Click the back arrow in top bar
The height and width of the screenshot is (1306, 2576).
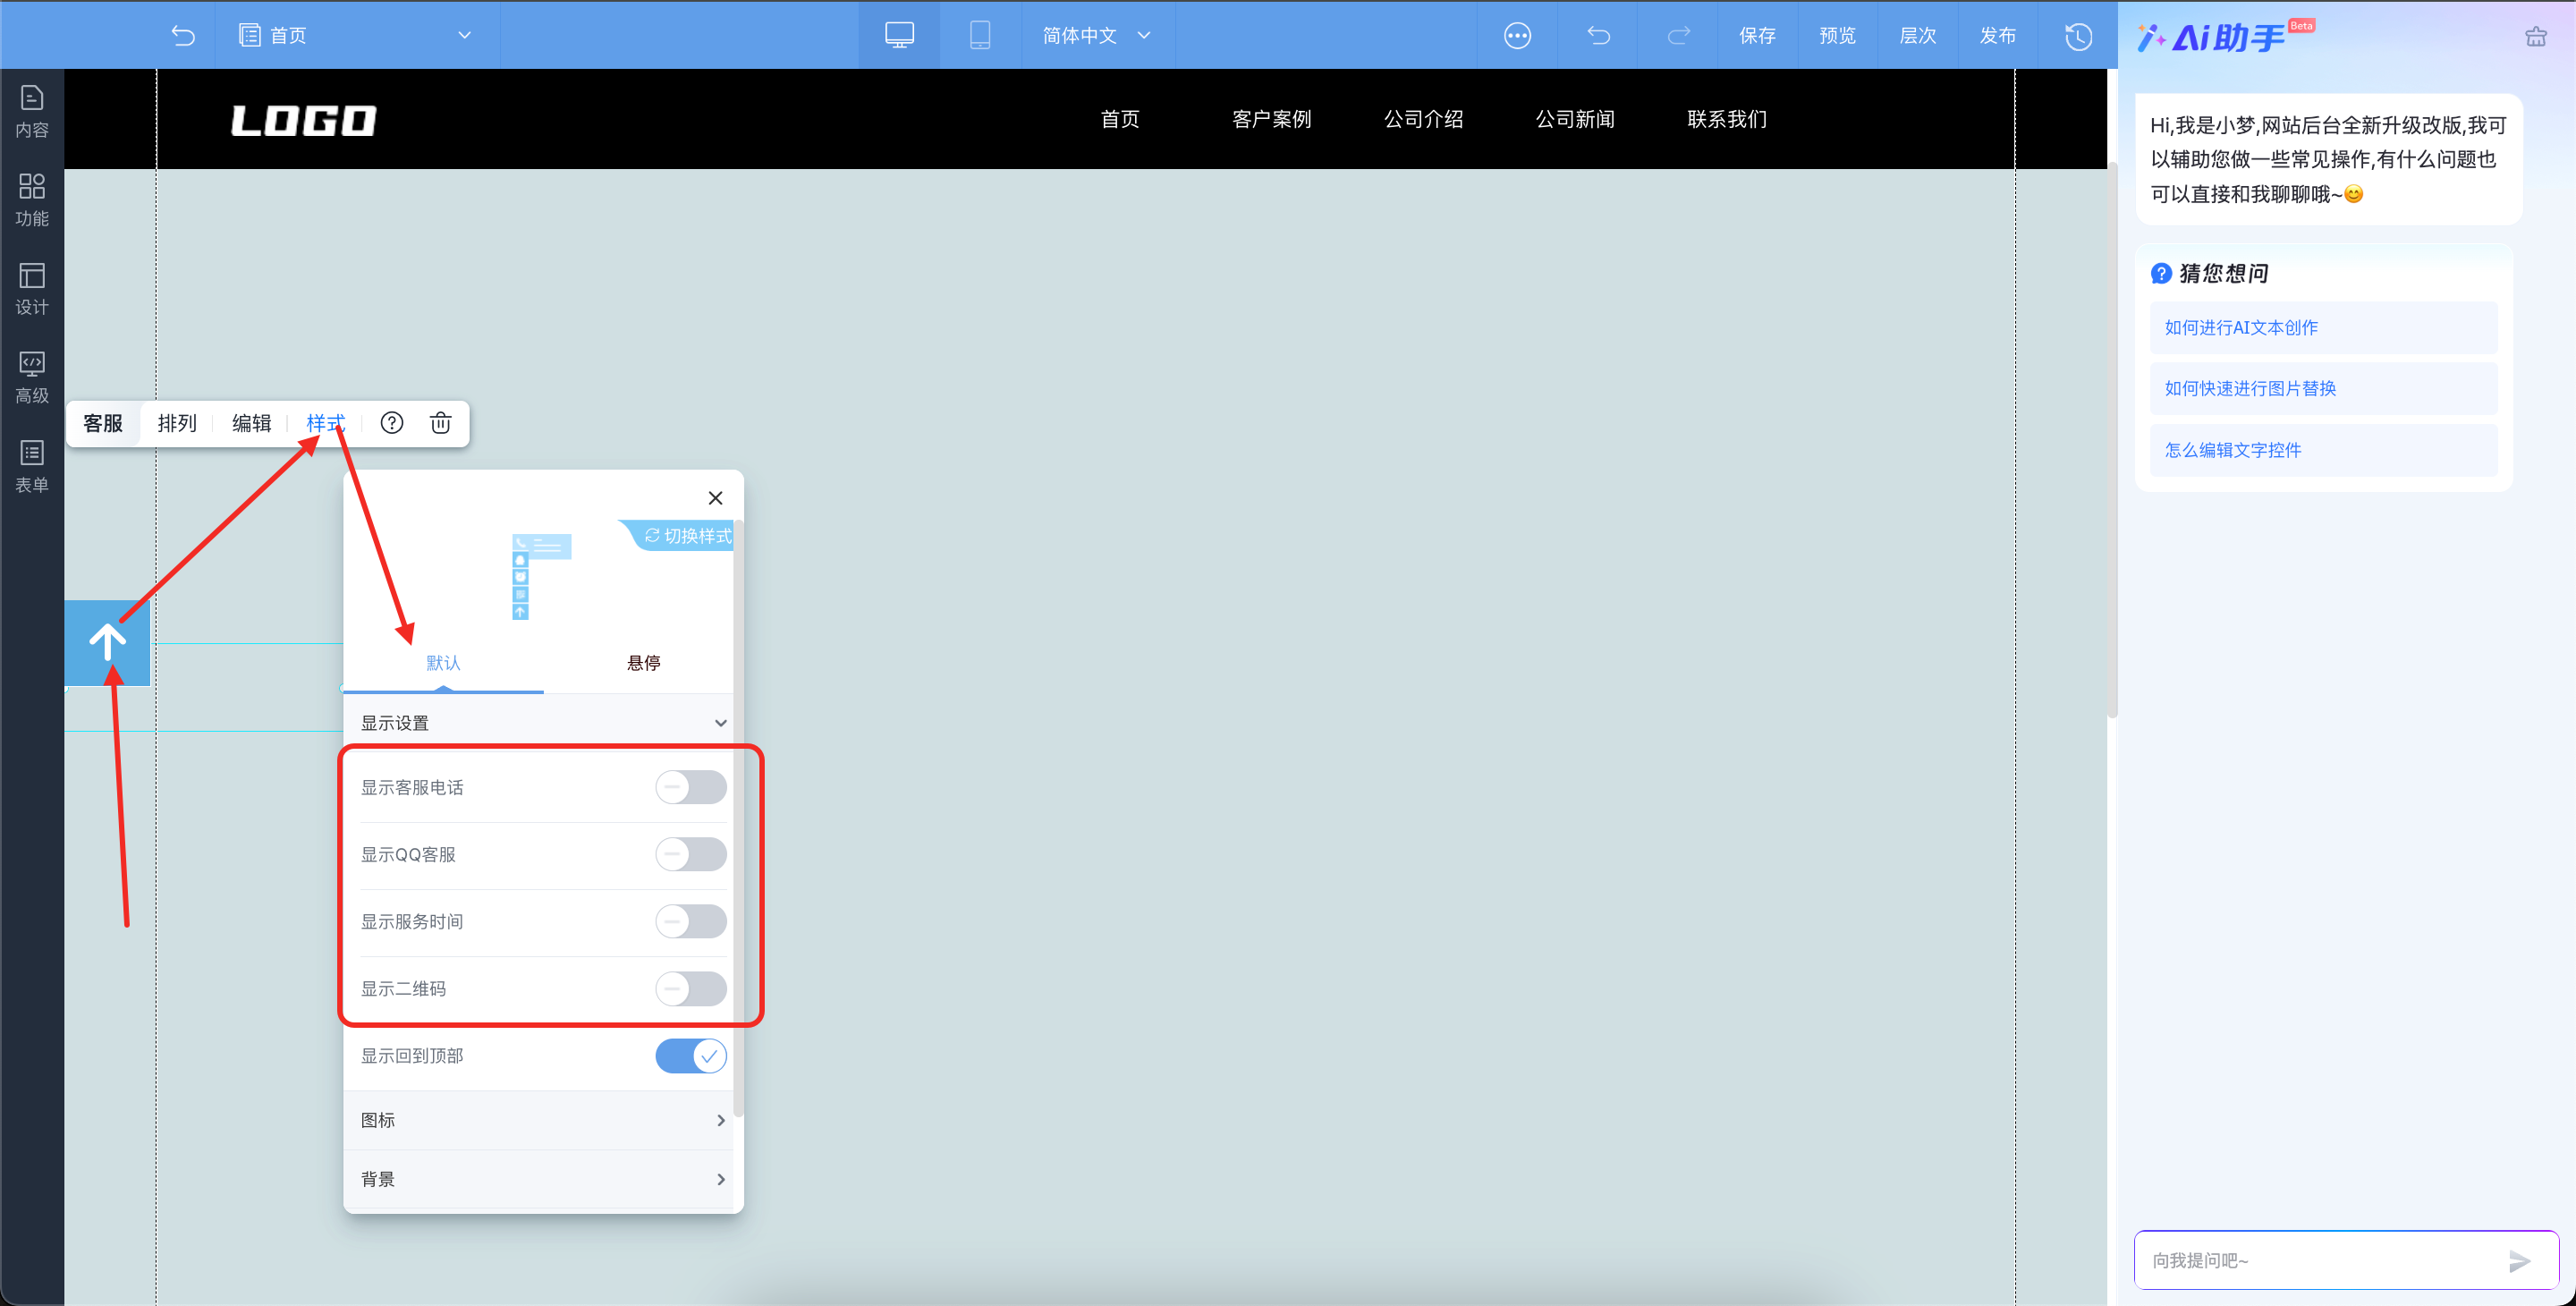pos(183,35)
